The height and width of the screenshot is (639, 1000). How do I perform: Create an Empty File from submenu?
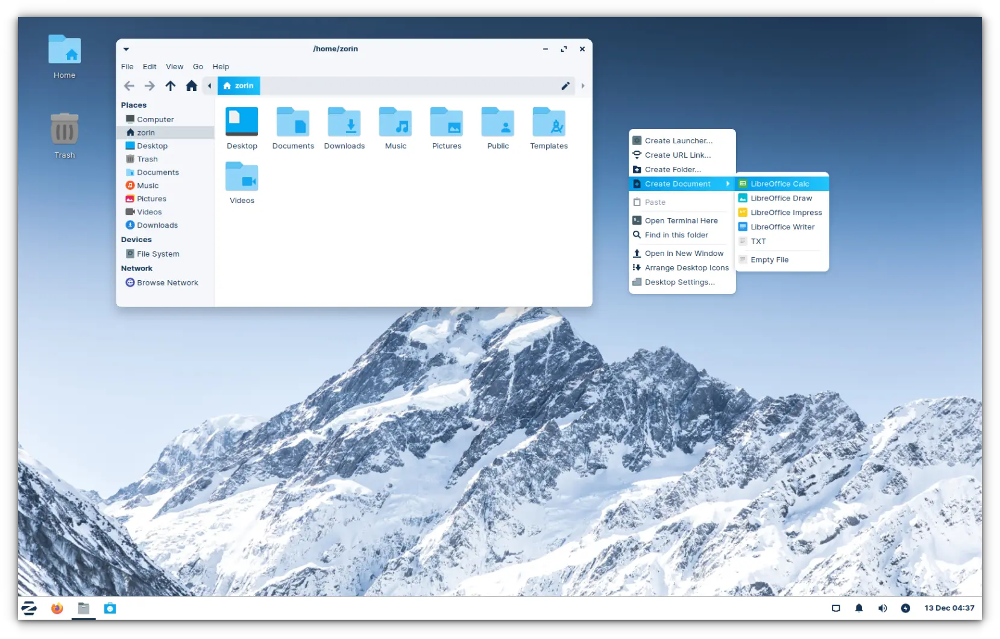coord(782,260)
